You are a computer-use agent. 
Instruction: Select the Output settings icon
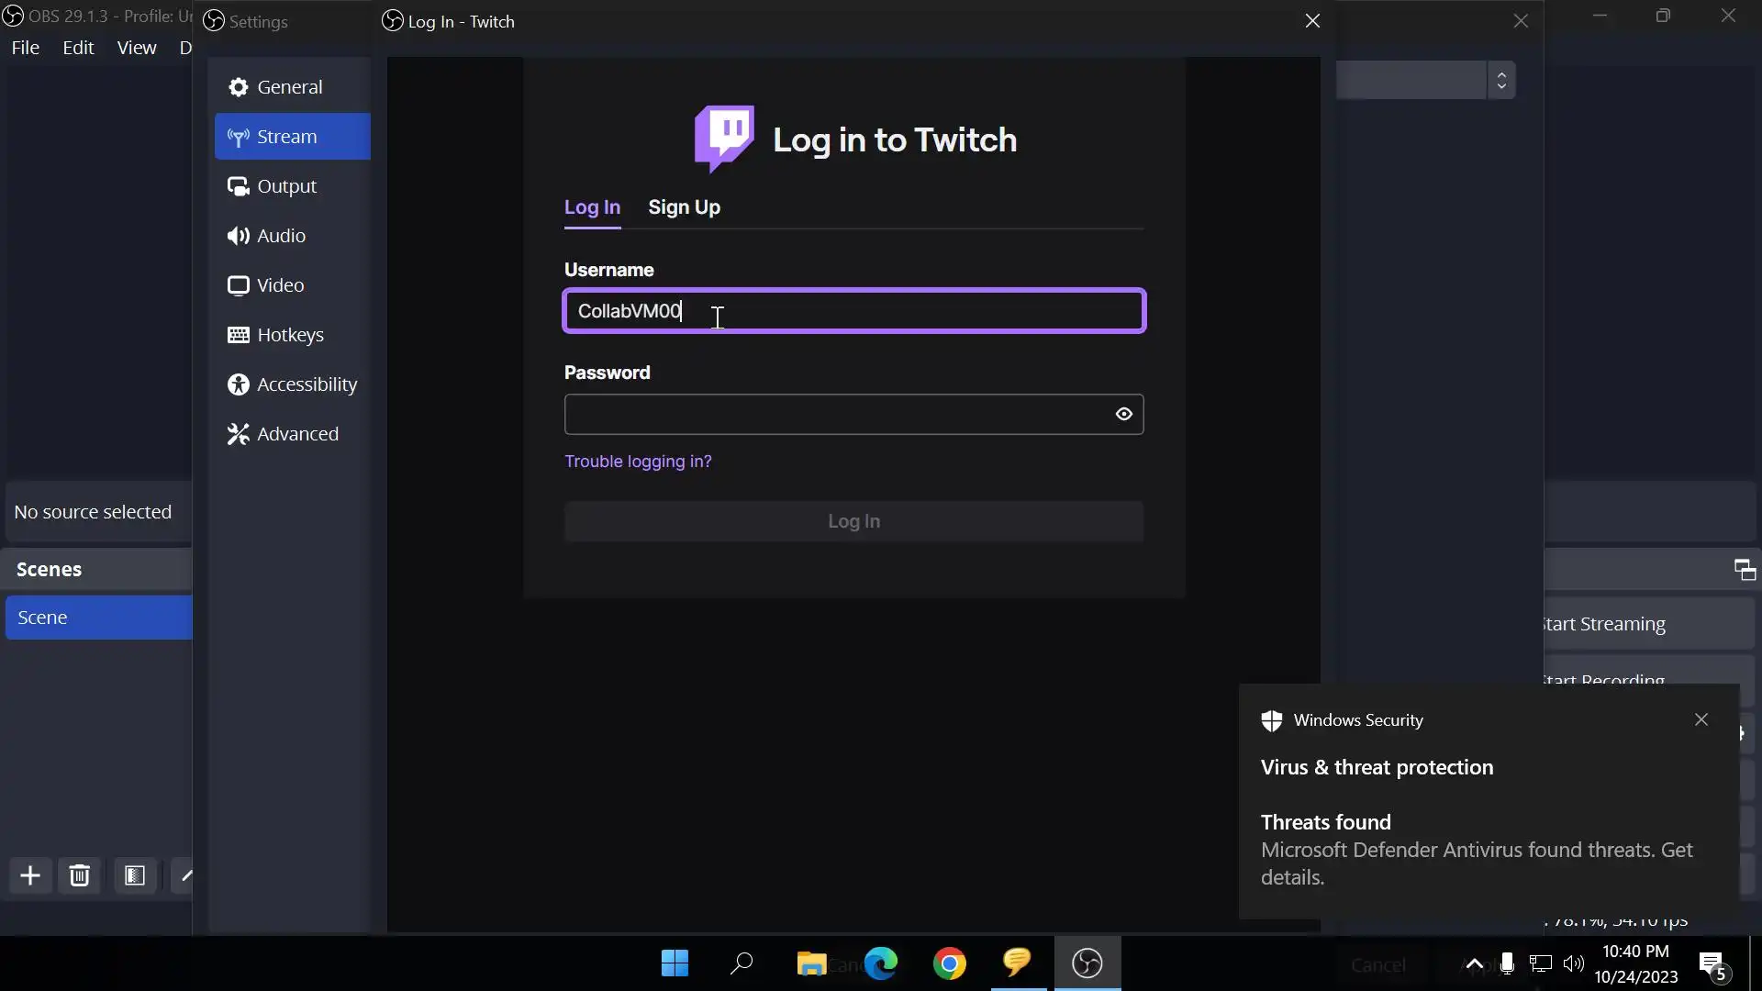pos(239,186)
